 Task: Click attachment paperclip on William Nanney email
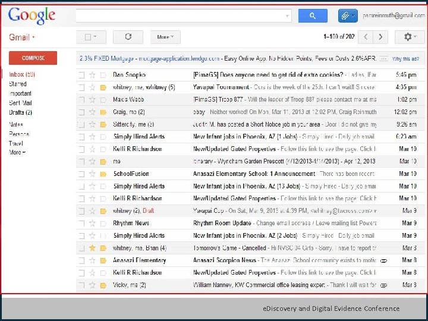click(383, 285)
